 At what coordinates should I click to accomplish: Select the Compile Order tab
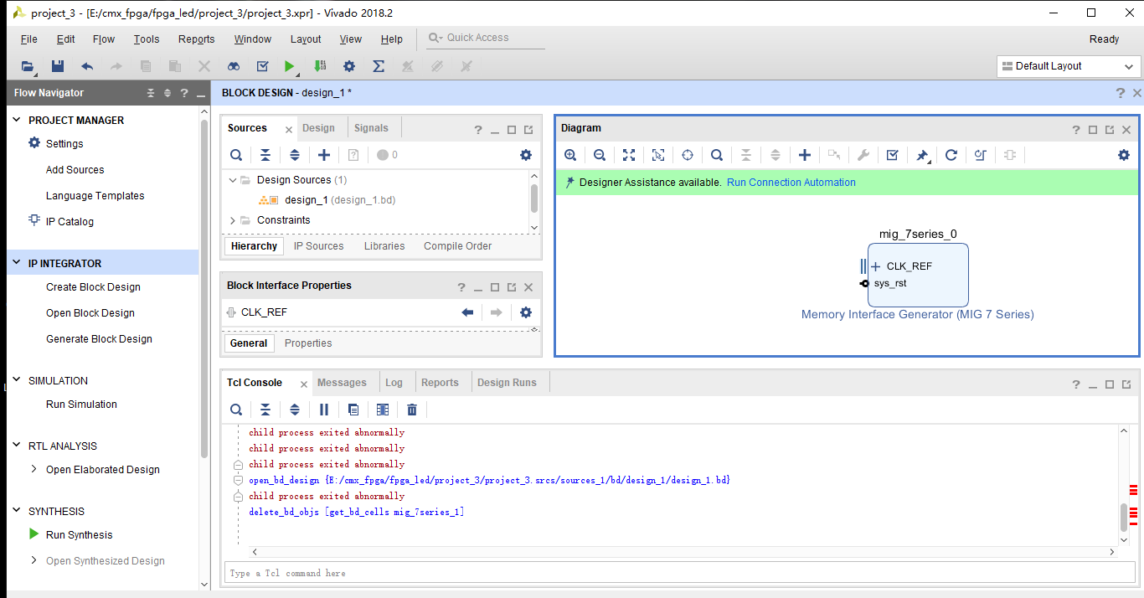(x=457, y=246)
